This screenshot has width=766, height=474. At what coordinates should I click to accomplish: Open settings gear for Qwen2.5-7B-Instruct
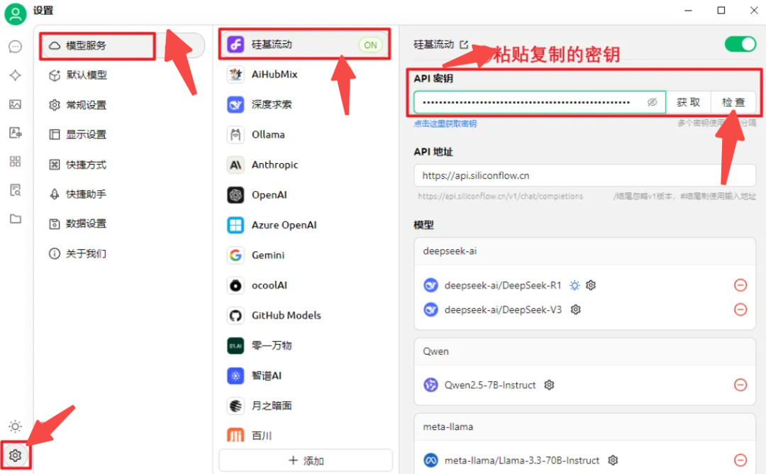point(549,385)
